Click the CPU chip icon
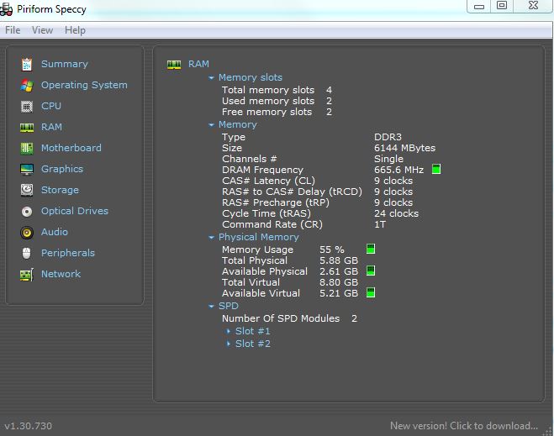The width and height of the screenshot is (554, 436). (27, 106)
